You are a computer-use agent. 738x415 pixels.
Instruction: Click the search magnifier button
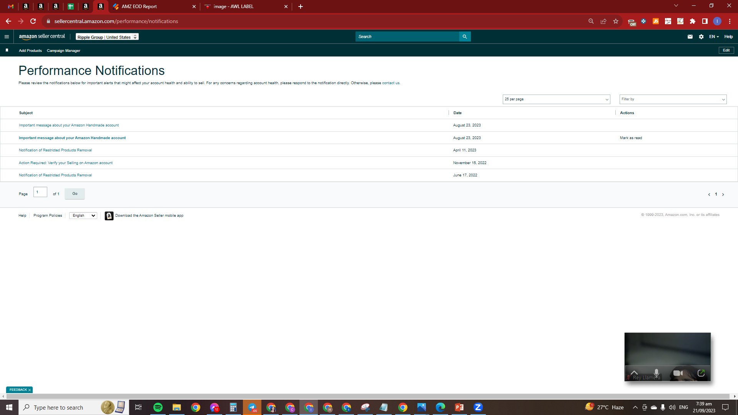pos(465,37)
